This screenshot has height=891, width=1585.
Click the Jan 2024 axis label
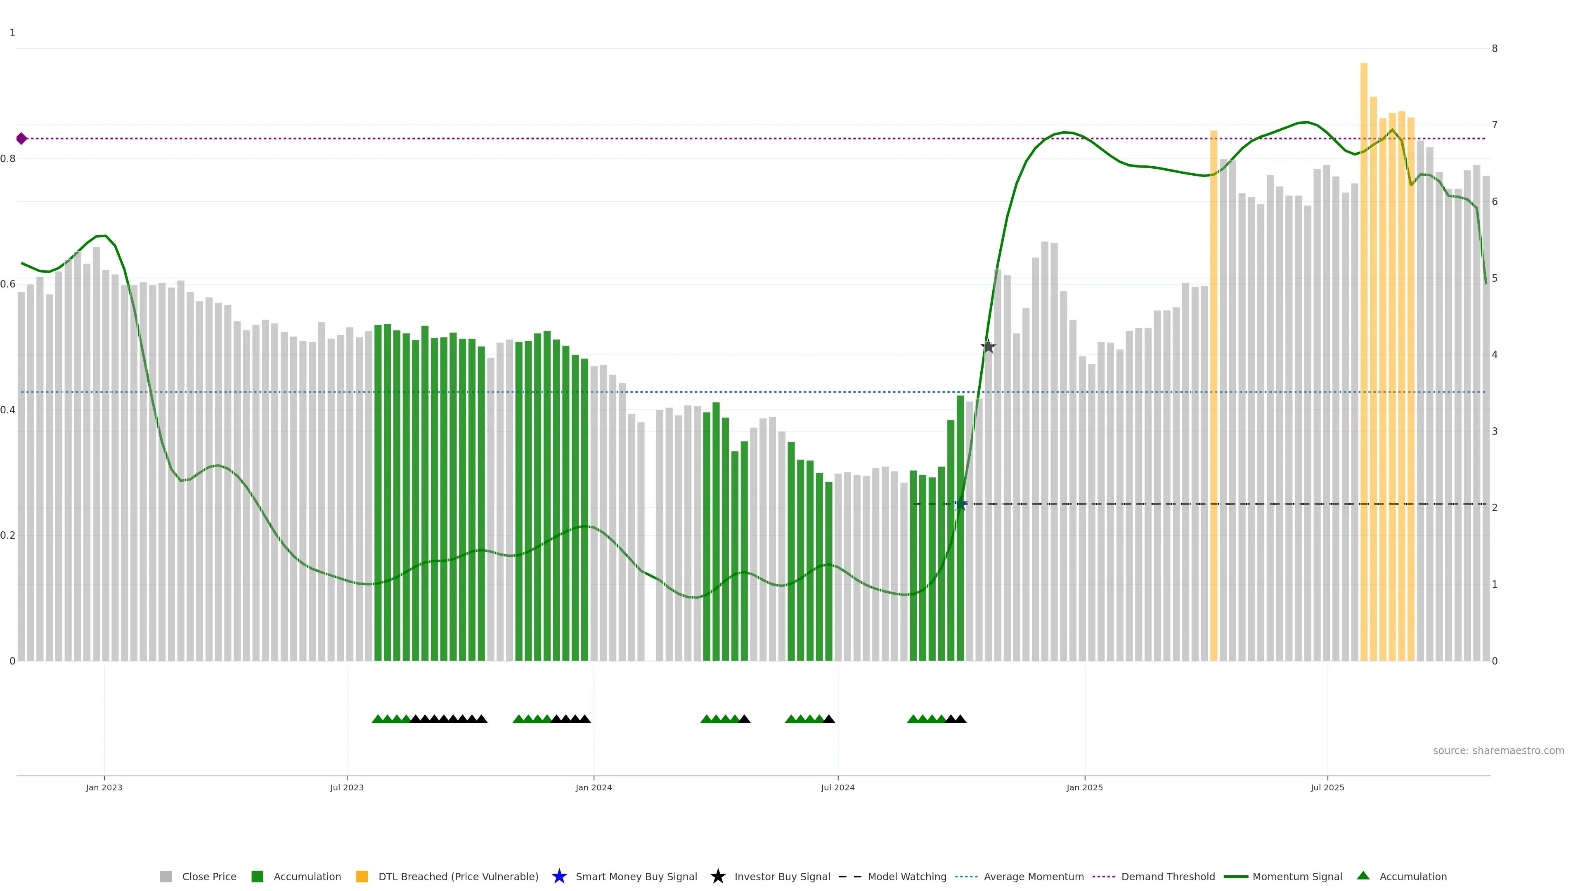pos(593,787)
